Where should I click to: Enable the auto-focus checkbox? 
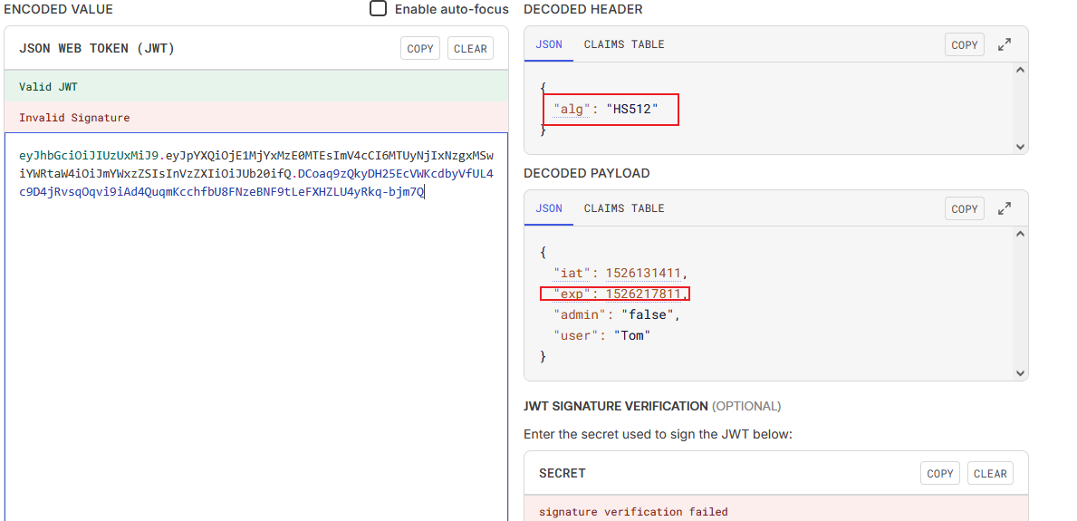379,9
